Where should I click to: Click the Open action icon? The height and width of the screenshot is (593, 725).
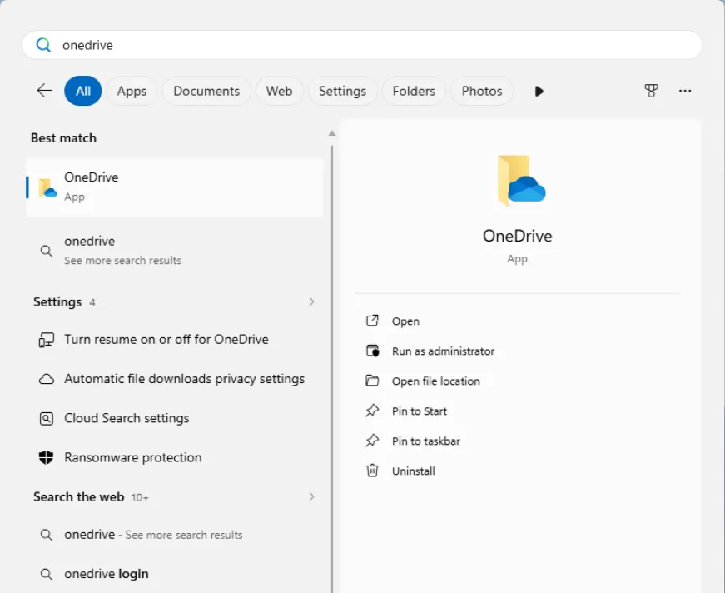[372, 321]
